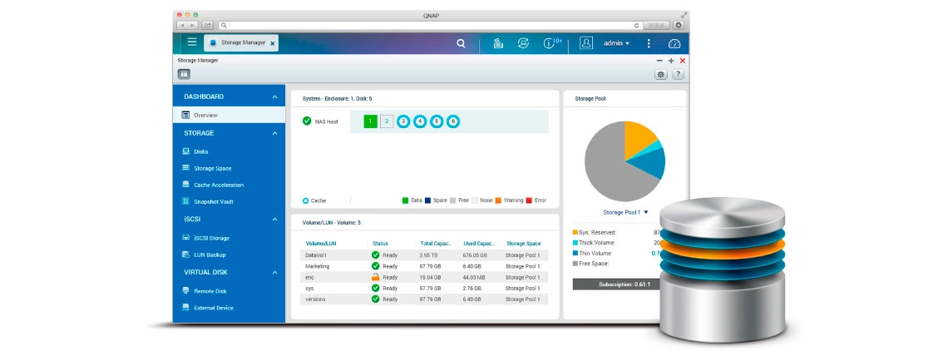Click the gray Free Space legend swatch
The height and width of the screenshot is (351, 948).
(575, 263)
